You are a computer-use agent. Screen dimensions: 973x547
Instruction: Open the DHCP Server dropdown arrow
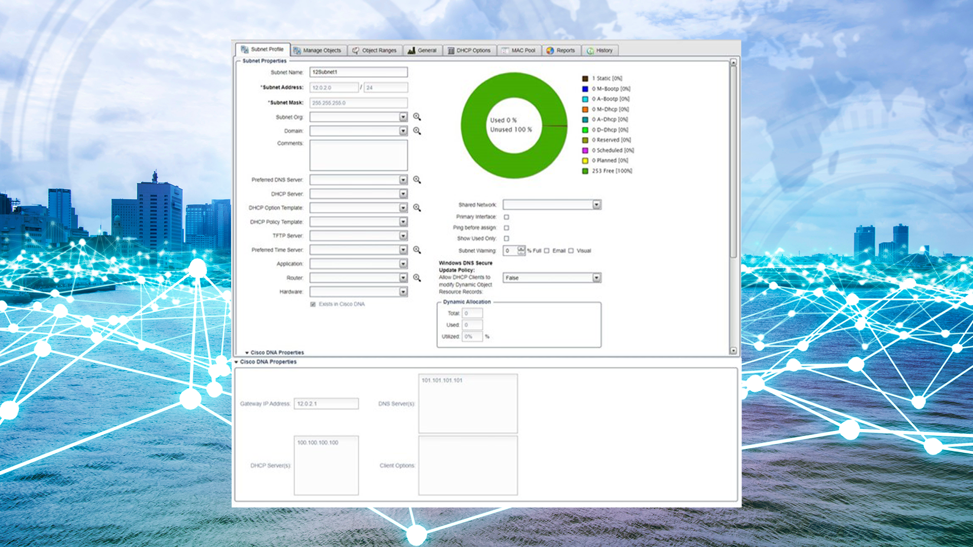(403, 194)
